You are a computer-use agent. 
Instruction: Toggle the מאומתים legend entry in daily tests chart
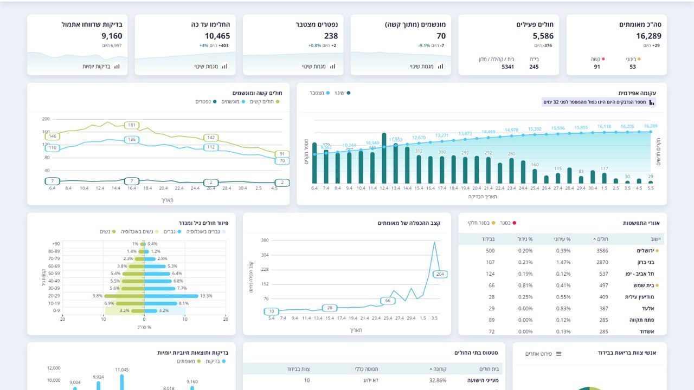(x=189, y=361)
